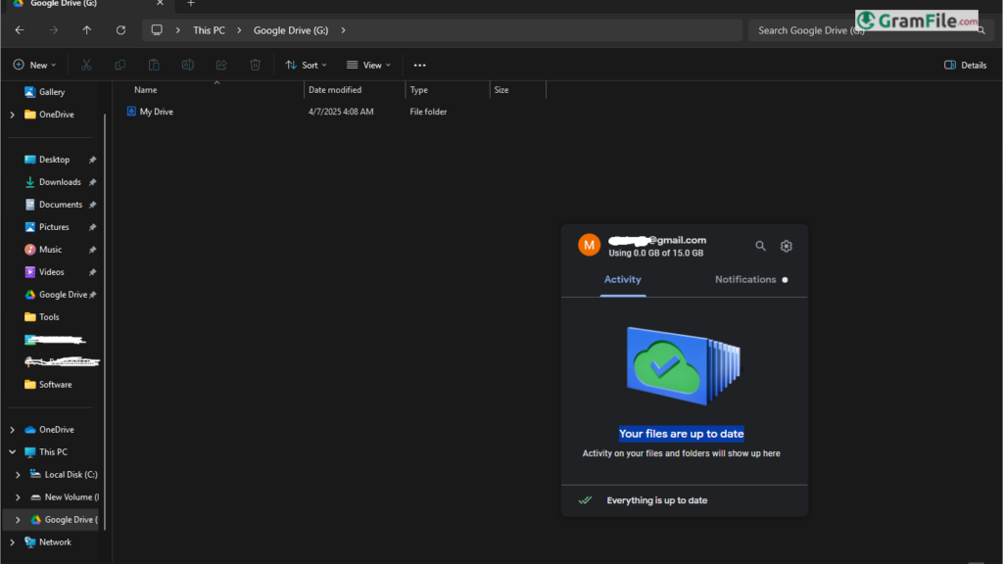Open the View dropdown
Screen dimensions: 1003x564
pos(368,65)
